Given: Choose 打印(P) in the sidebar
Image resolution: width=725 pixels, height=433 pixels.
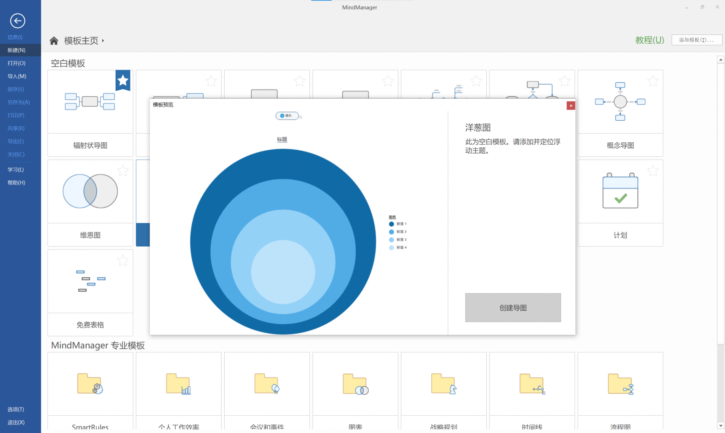Looking at the screenshot, I should [x=16, y=115].
